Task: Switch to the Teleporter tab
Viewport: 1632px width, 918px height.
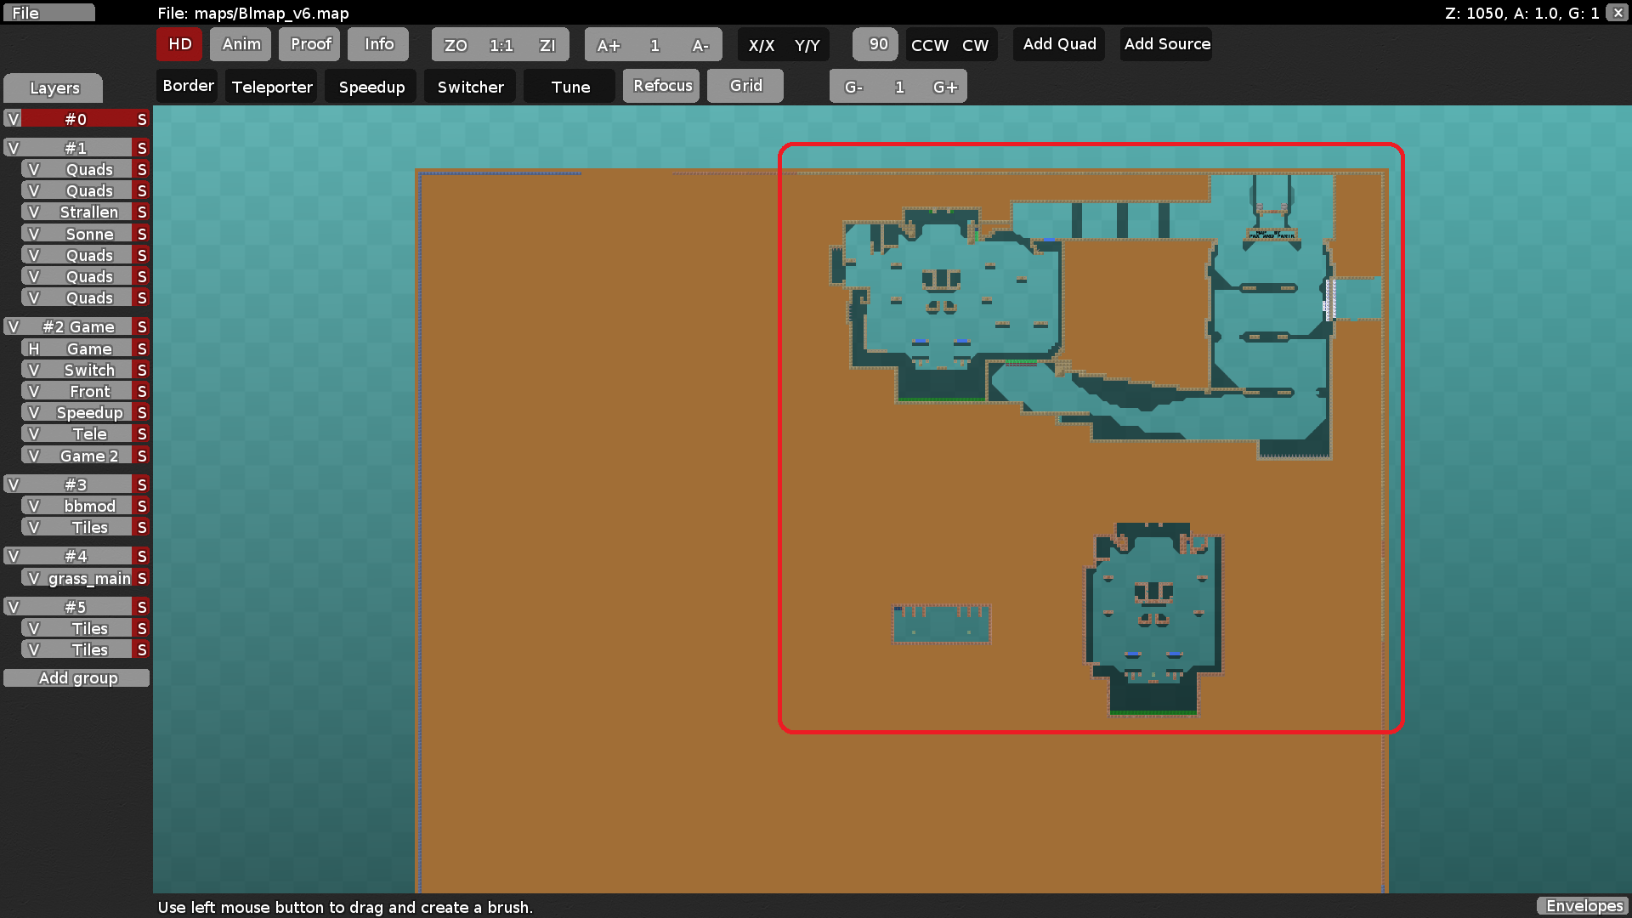Action: [270, 86]
